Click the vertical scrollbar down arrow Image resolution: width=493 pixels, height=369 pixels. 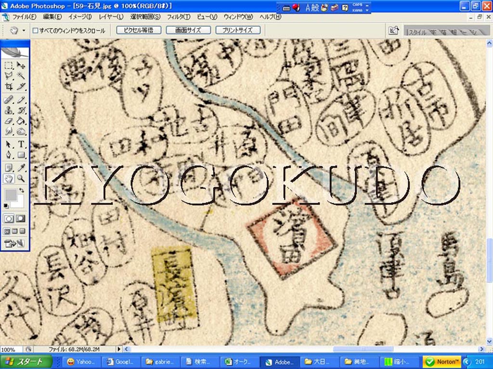[489, 342]
